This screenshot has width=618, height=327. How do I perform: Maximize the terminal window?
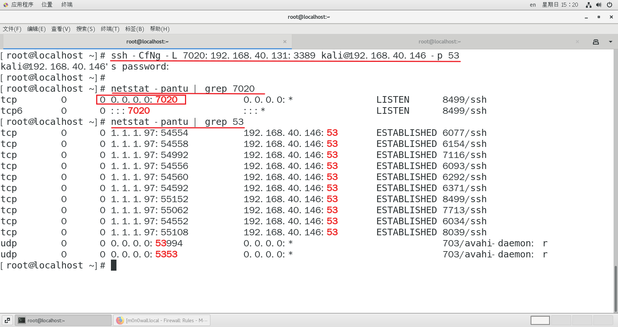(599, 17)
